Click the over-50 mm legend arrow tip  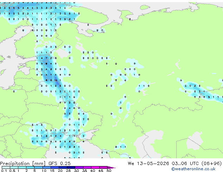(x=111, y=167)
